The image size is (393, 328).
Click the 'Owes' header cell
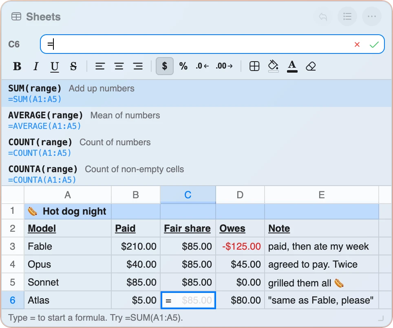(240, 228)
